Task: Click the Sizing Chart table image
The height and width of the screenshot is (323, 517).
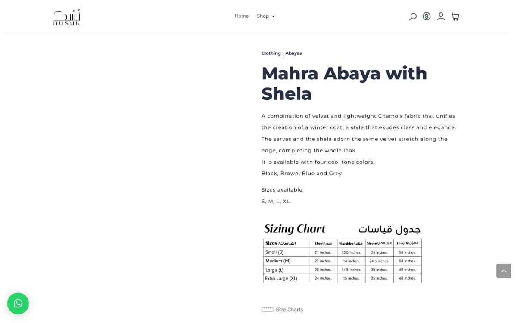Action: pos(343,253)
